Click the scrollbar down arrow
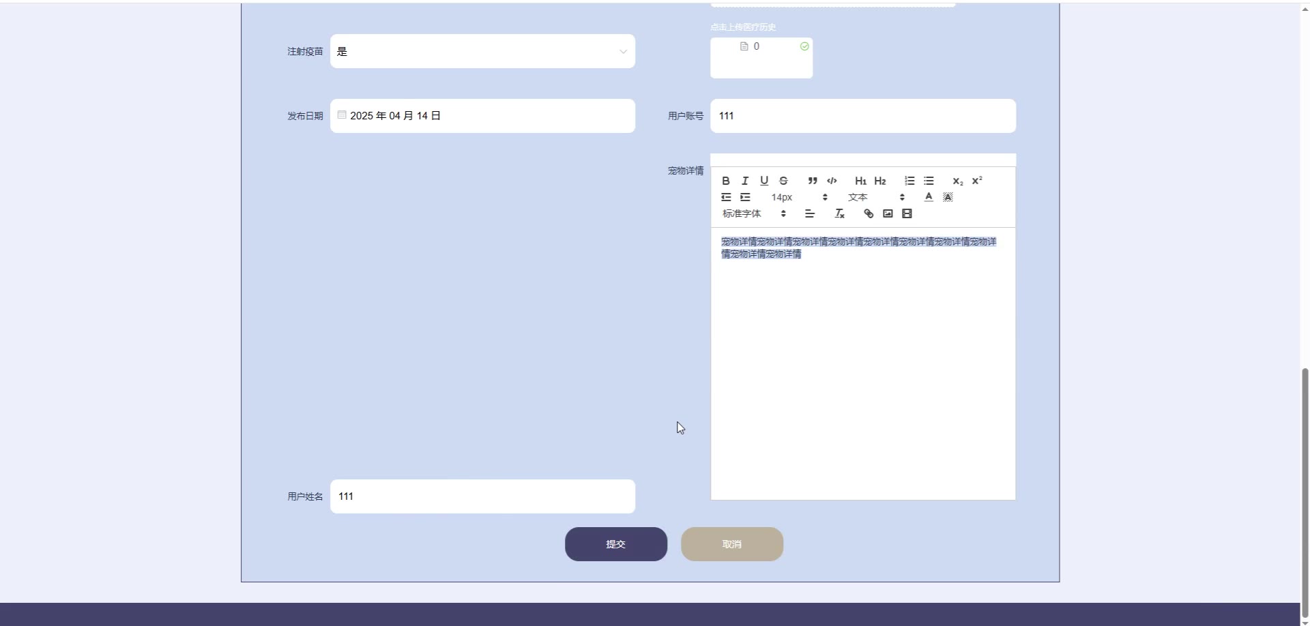The height and width of the screenshot is (626, 1310). point(1305,623)
